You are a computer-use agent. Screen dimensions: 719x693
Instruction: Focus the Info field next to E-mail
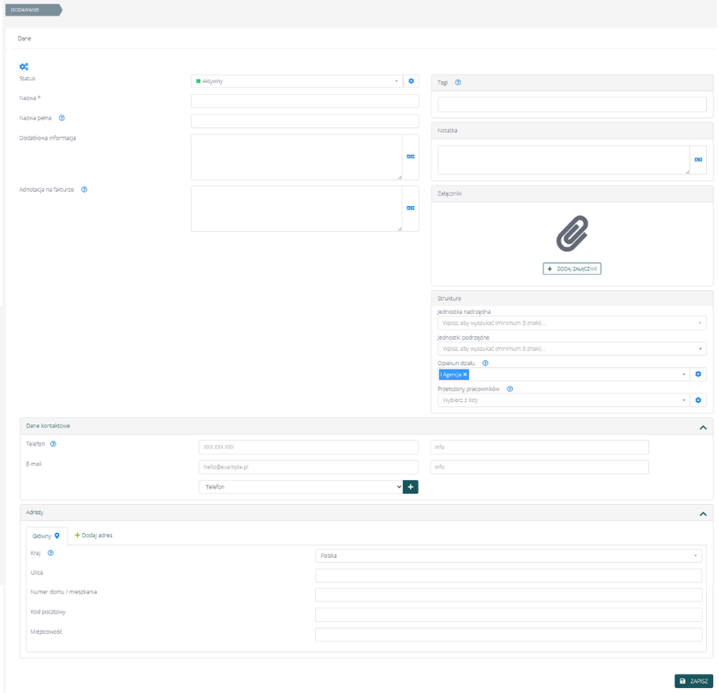[539, 467]
